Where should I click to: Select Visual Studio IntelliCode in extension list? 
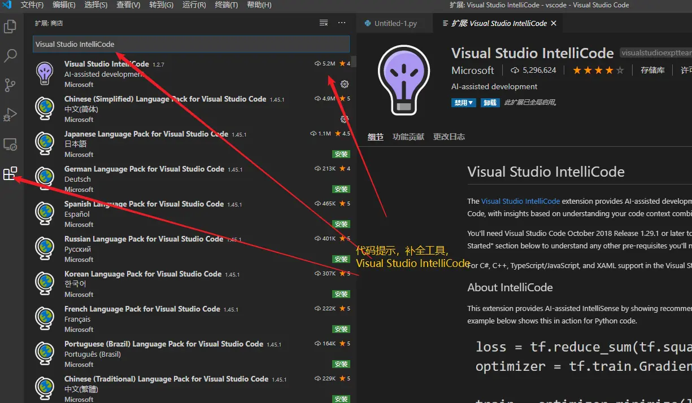(x=191, y=73)
